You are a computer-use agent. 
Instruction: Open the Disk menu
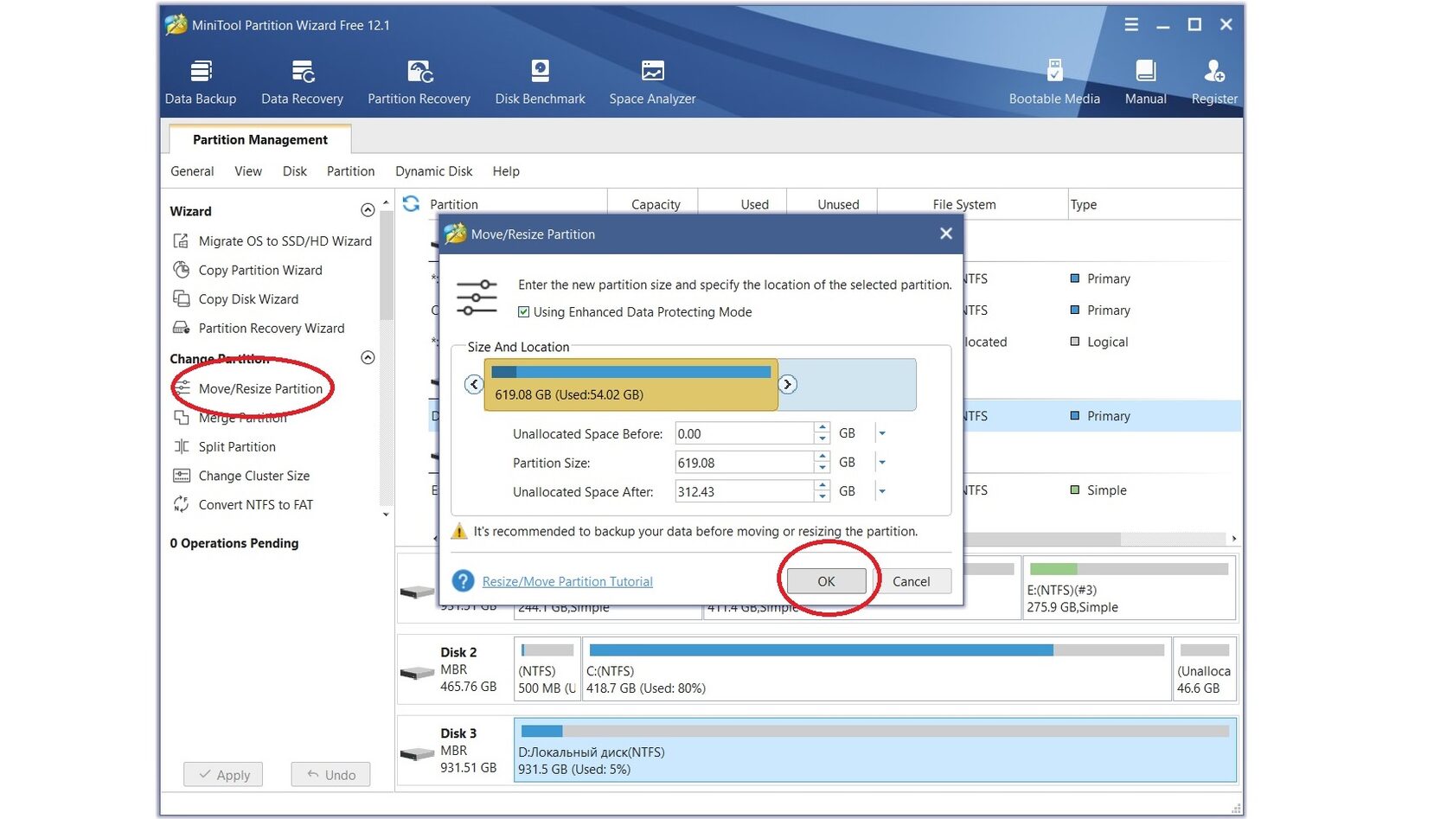[x=295, y=171]
